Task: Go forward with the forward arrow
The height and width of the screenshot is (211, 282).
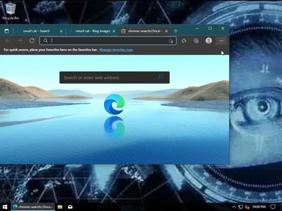Action: point(20,41)
